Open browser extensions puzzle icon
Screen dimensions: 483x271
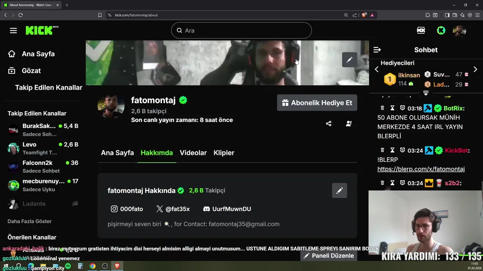click(x=428, y=15)
